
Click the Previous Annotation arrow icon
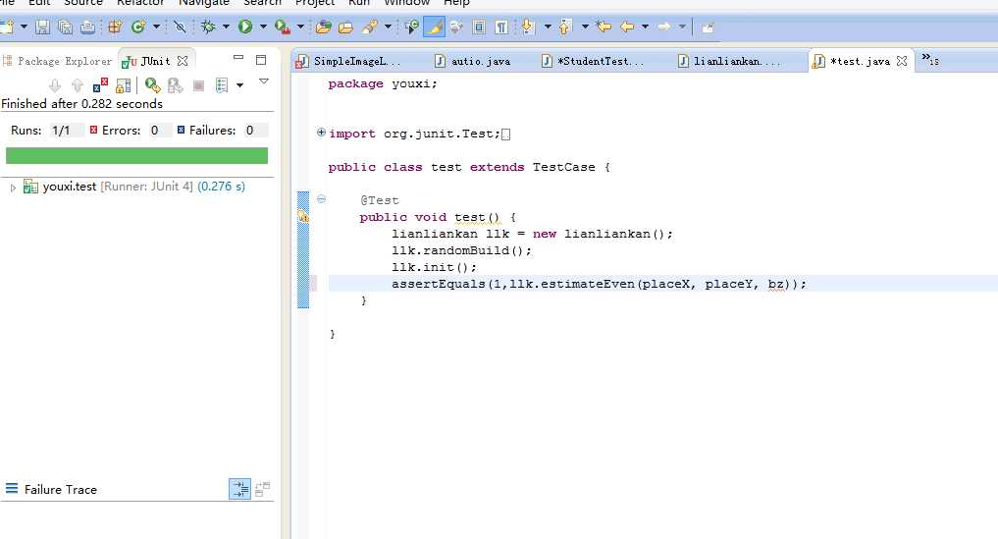pos(565,27)
